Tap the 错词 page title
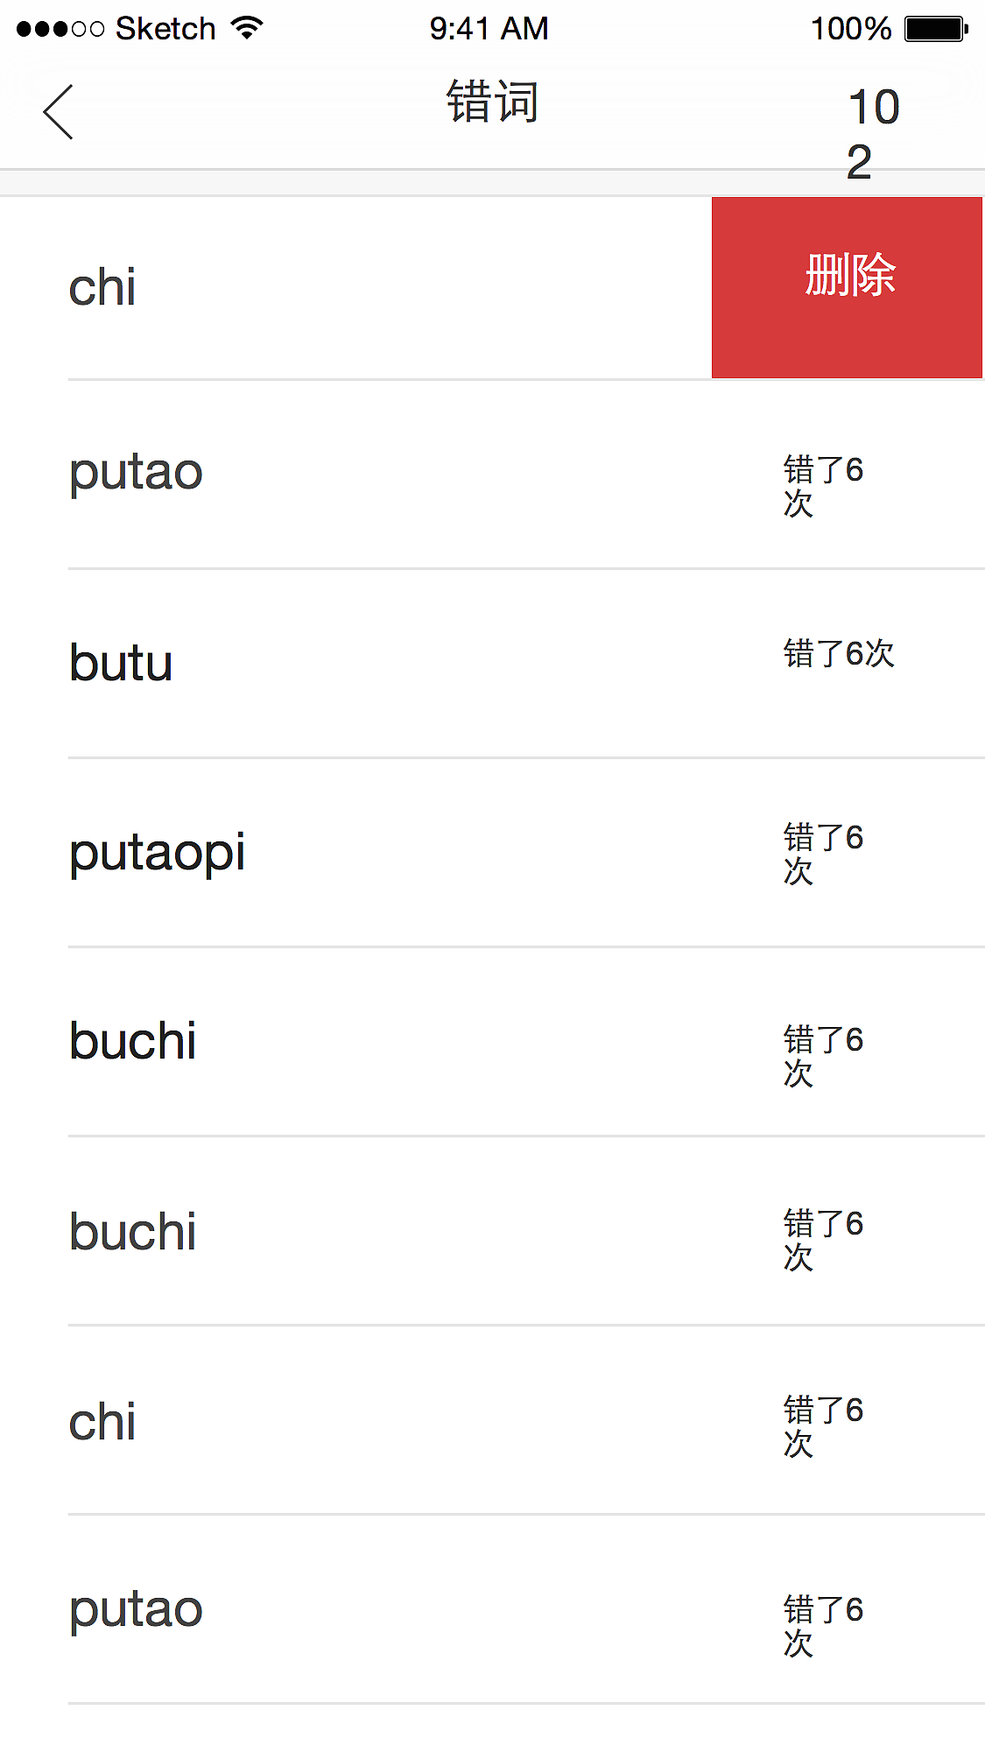The image size is (985, 1752). click(492, 102)
